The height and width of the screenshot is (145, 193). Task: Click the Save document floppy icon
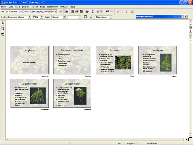[x=81, y=11]
